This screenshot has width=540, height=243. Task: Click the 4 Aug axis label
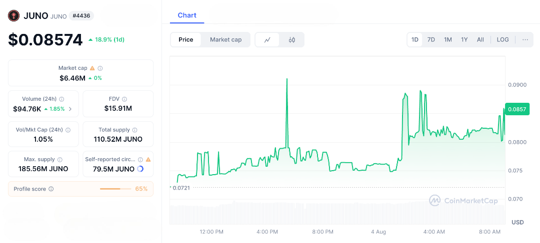click(378, 232)
